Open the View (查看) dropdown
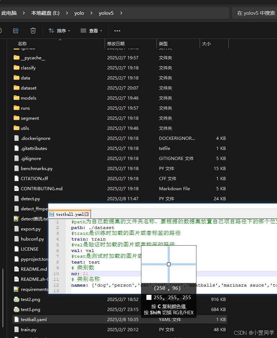Screen dimensions: 277x338 [x=91, y=31]
